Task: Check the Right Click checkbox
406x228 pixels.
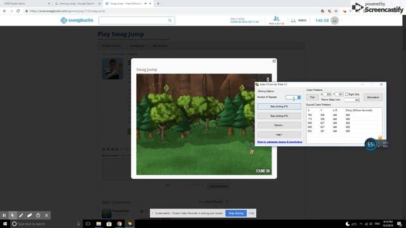Action: pos(346,94)
